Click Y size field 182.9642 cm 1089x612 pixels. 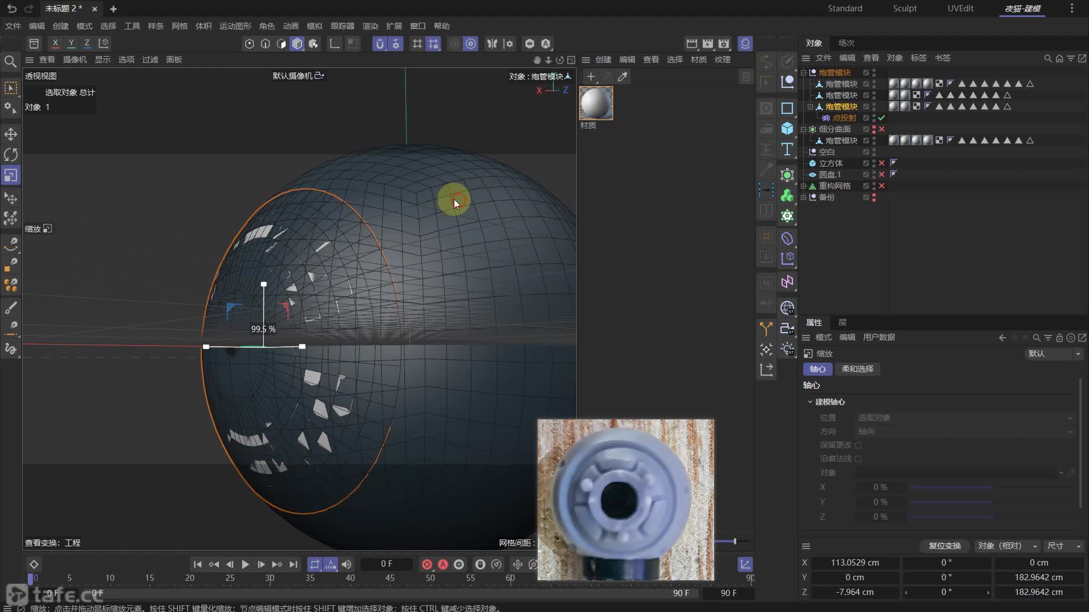1039,577
